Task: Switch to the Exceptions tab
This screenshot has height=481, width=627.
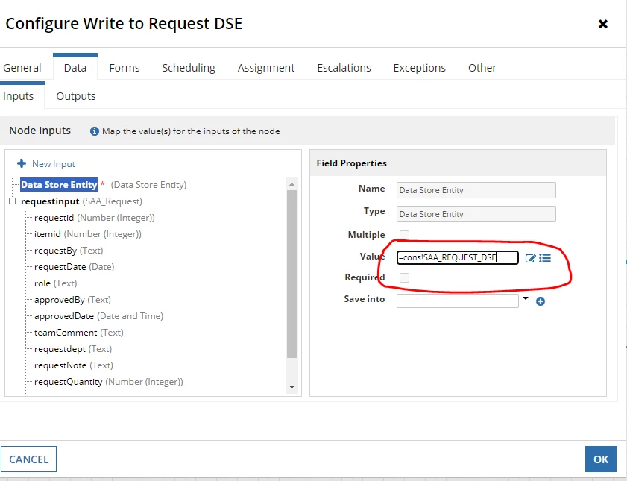Action: 420,68
